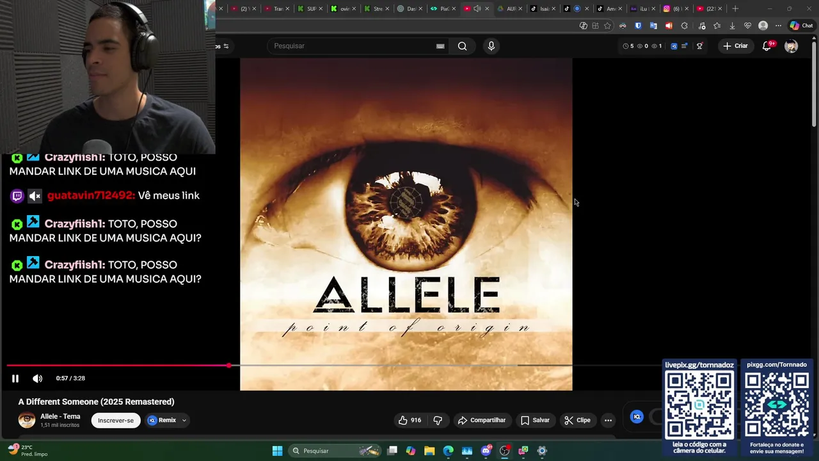The image size is (819, 461).
Task: Click the video title A Different Someone
Action: (96, 401)
